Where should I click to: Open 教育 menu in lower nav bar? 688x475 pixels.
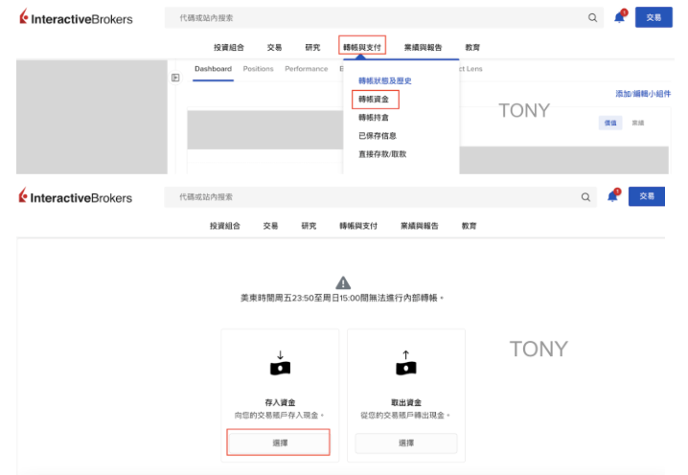point(470,226)
